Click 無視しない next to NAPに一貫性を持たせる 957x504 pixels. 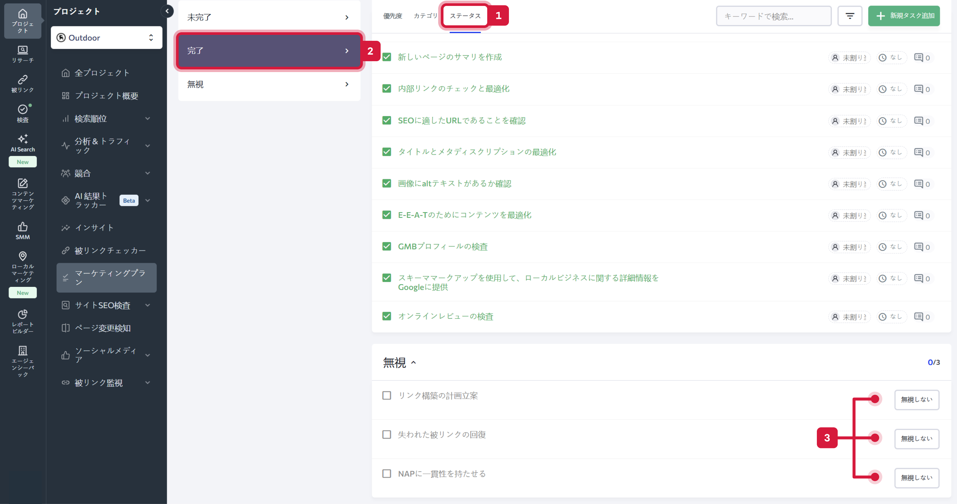click(x=917, y=478)
